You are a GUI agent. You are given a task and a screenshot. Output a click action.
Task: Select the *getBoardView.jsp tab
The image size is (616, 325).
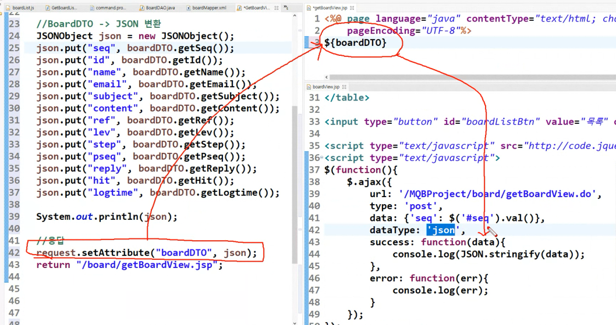[x=330, y=8]
